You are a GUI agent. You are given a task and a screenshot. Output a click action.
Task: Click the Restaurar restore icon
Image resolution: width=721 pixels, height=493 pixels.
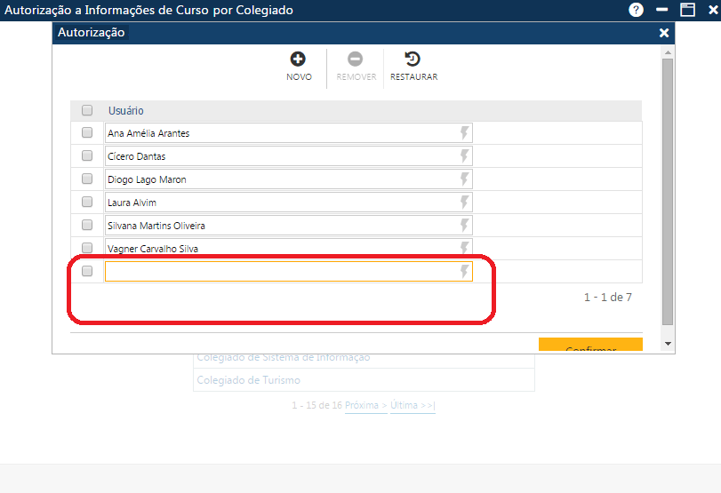pyautogui.click(x=413, y=60)
